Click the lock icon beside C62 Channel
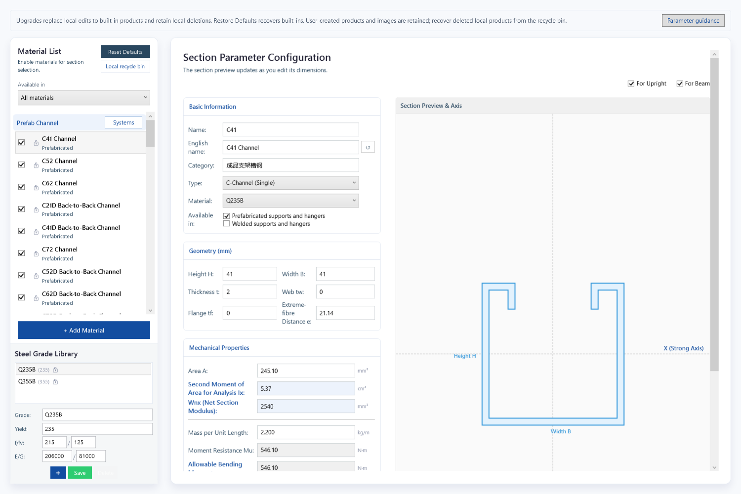741x494 pixels. click(x=36, y=188)
